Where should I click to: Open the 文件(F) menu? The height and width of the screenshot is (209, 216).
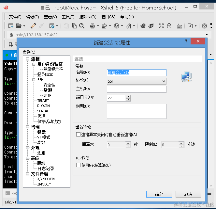coord(15,17)
